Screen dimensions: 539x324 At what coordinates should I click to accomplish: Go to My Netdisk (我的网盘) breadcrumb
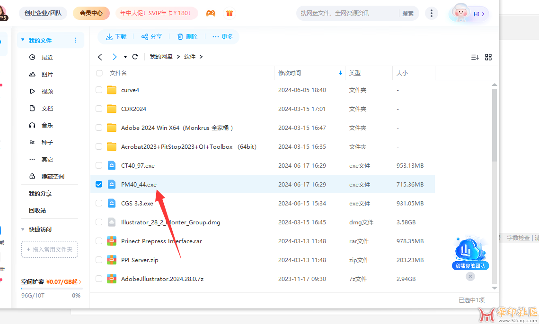(161, 57)
